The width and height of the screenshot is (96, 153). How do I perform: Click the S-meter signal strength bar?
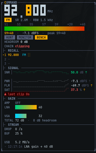tap(44, 28)
